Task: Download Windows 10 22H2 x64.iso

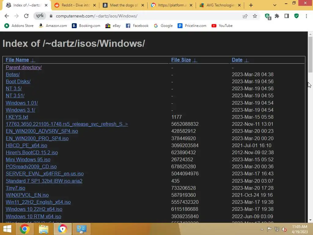Action: click(34, 209)
